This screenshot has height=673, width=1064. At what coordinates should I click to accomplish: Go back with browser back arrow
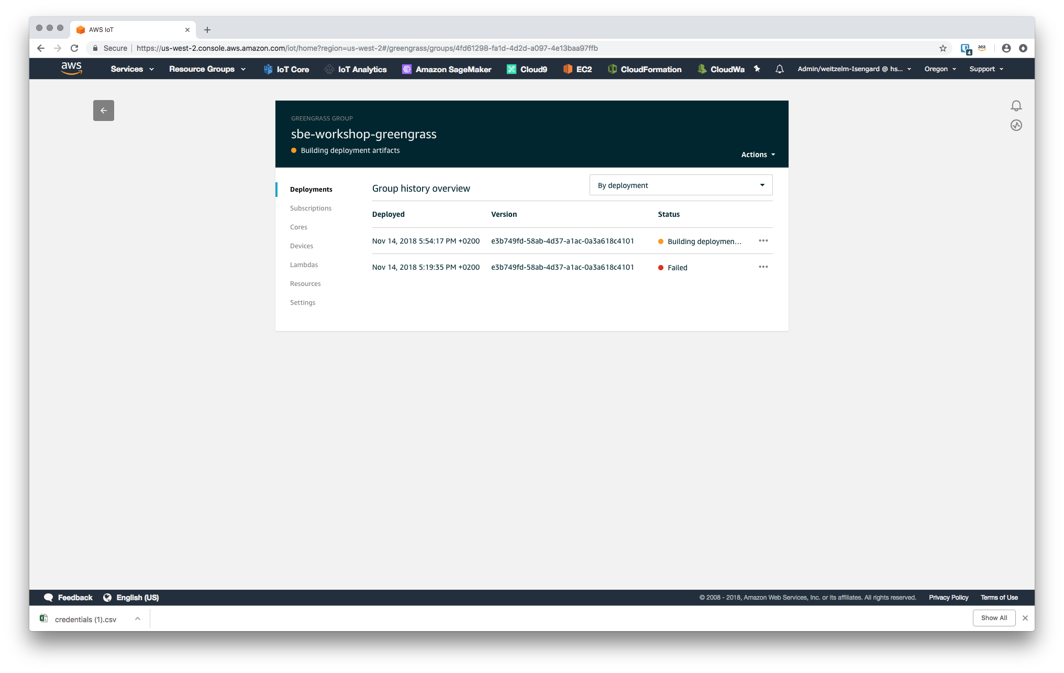(41, 48)
